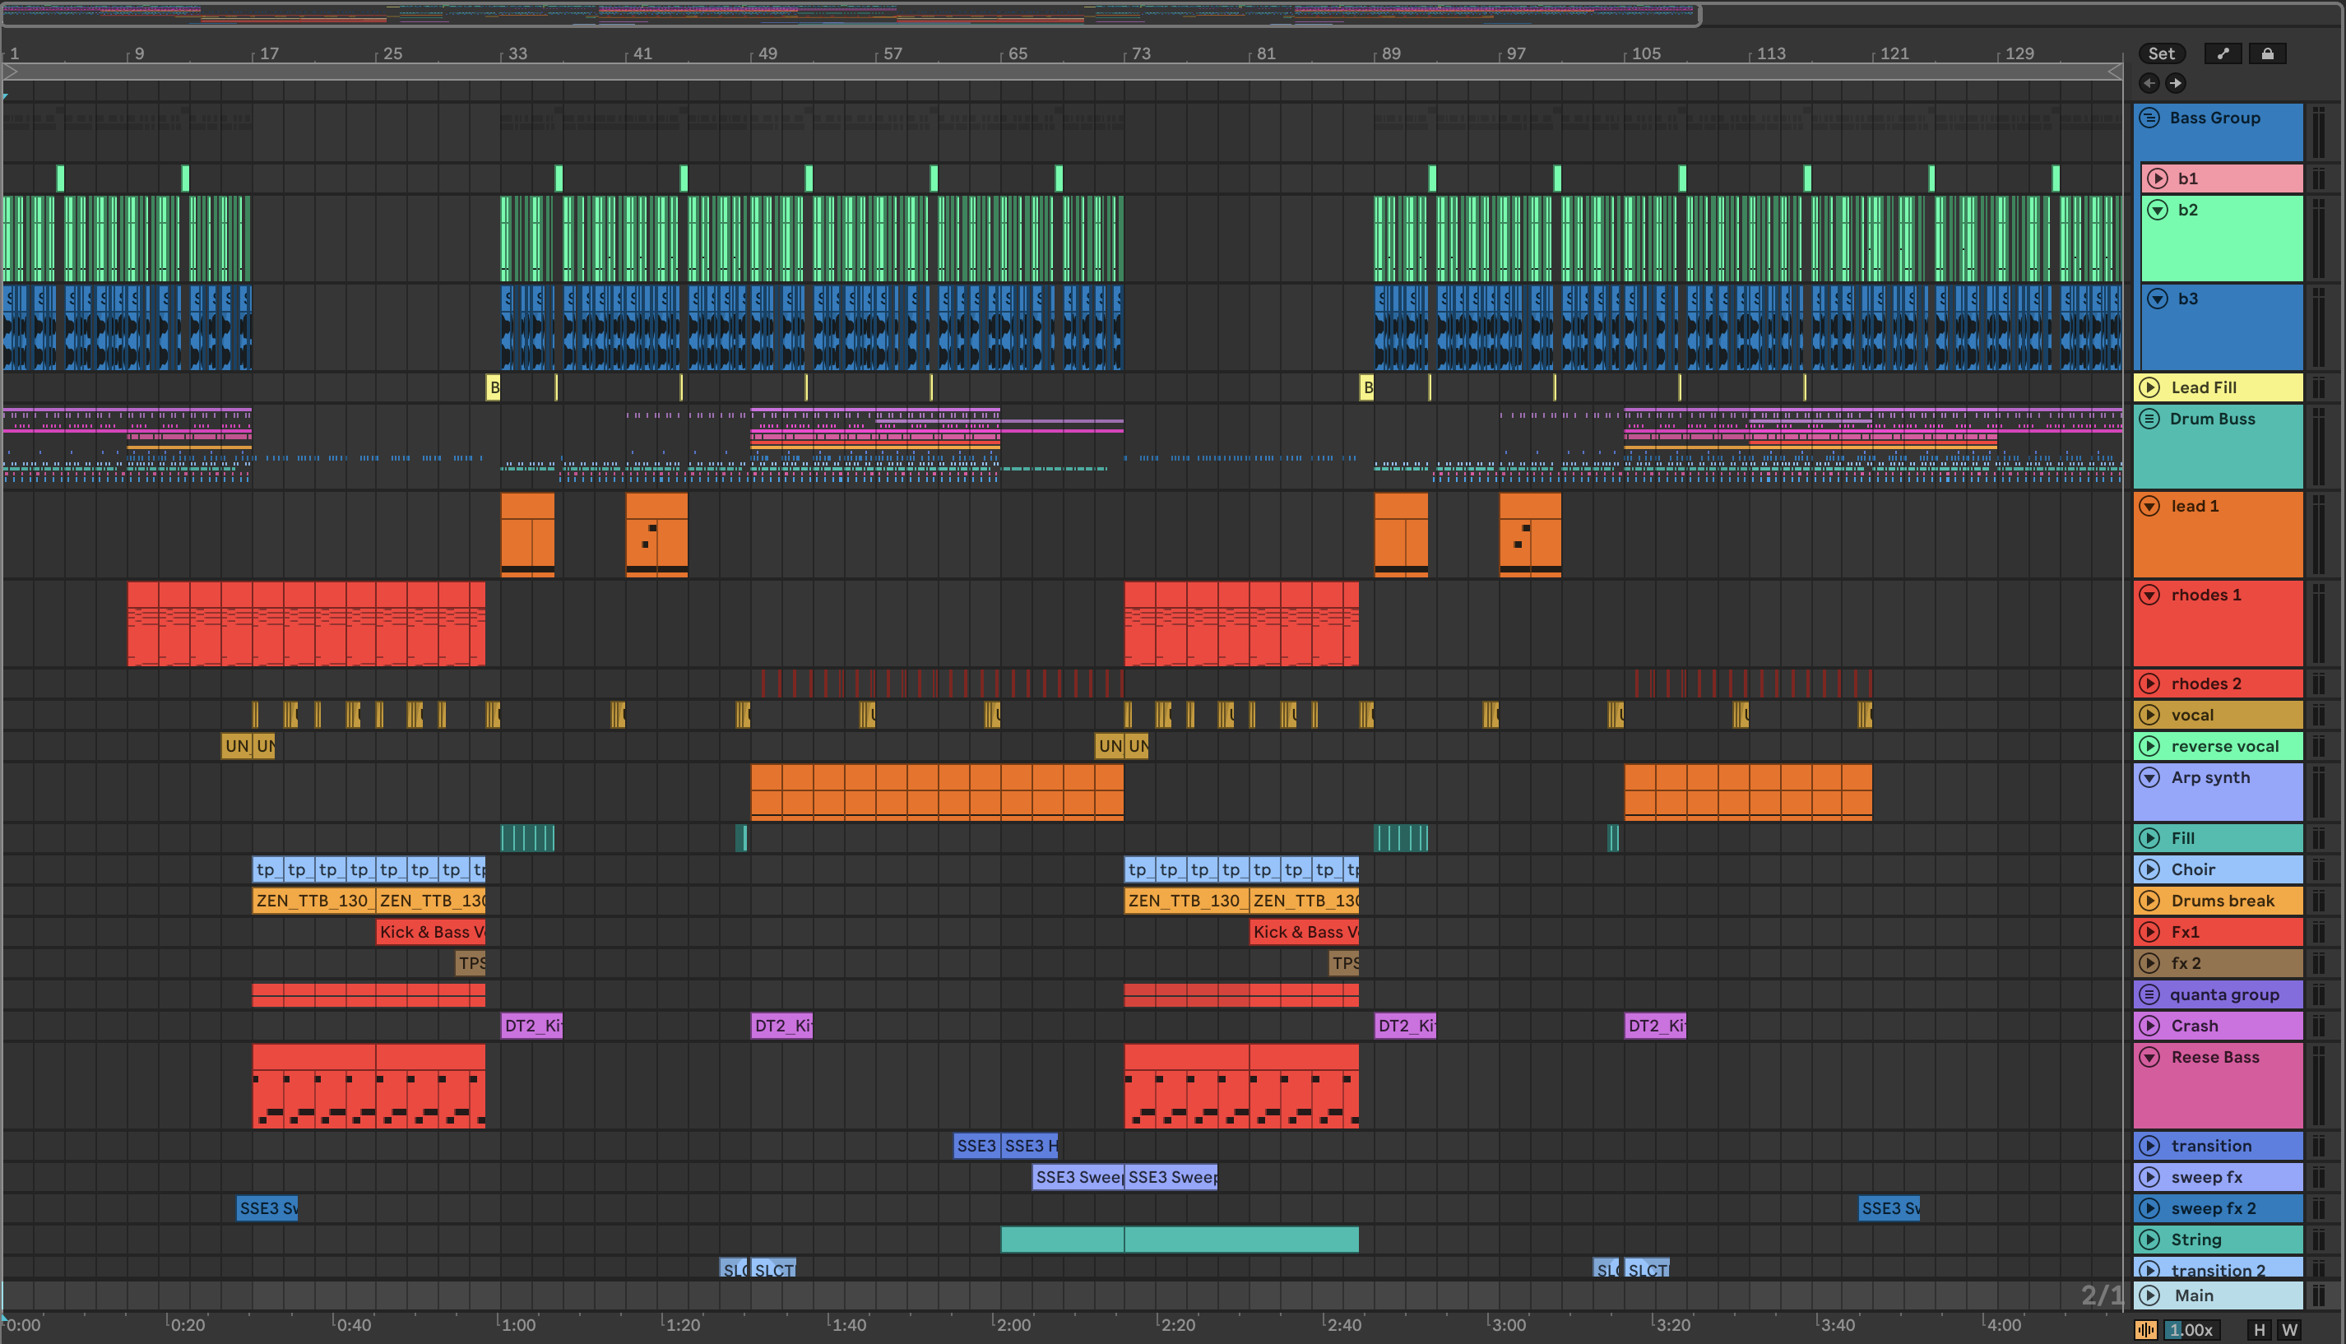Click the 1.00x track zoom field

coord(2191,1329)
